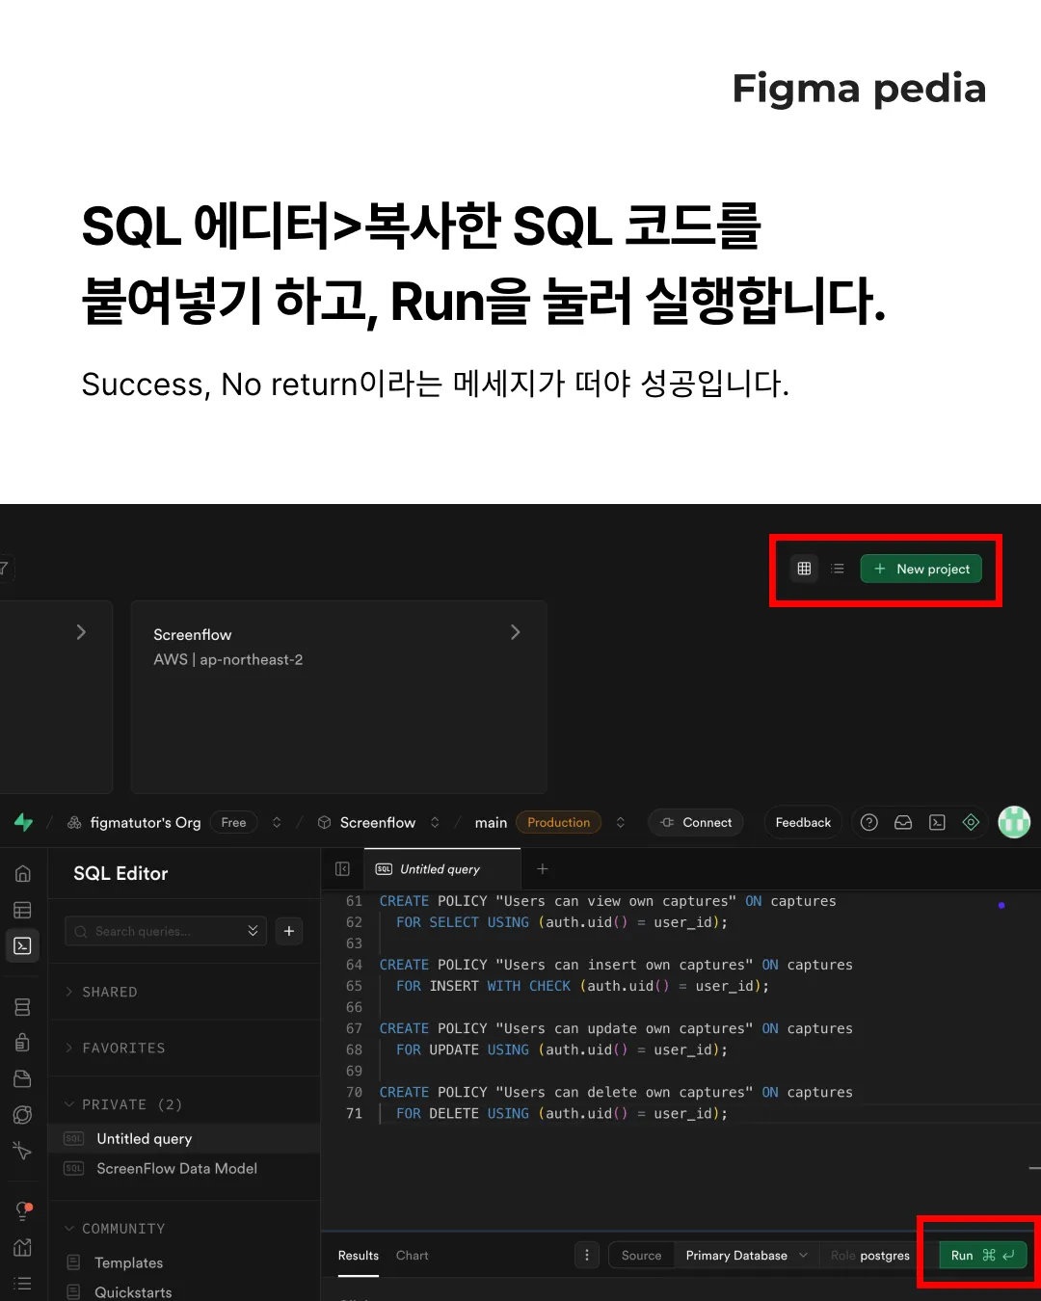The height and width of the screenshot is (1301, 1041).
Task: Click the SQL Editor panel heading
Action: coord(120,873)
